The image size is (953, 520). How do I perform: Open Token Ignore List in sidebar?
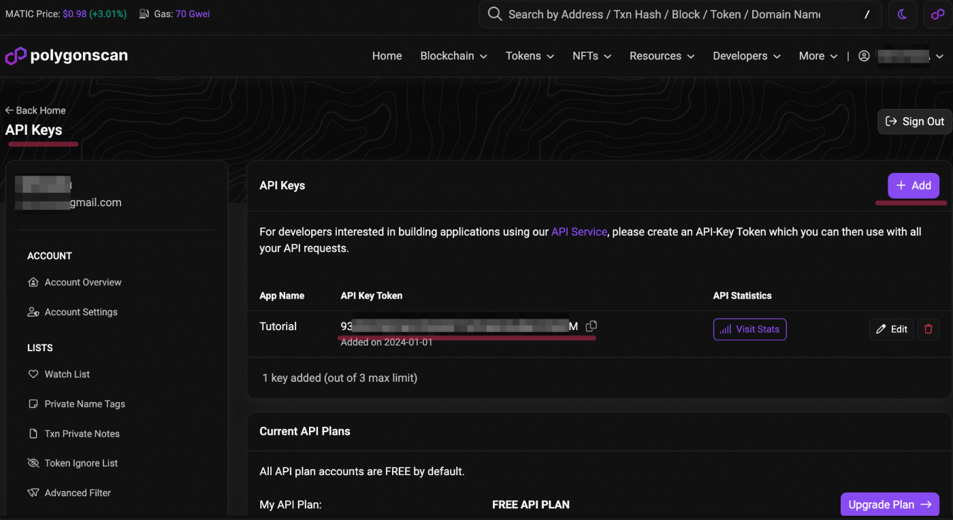click(73, 464)
